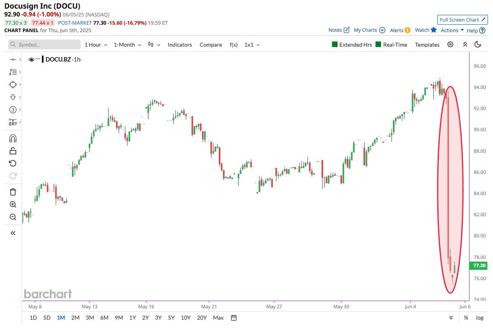
Task: Click the 77.20 current price label
Action: tap(479, 266)
